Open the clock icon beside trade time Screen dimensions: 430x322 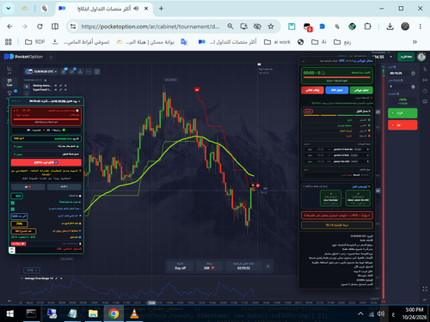tap(413, 73)
